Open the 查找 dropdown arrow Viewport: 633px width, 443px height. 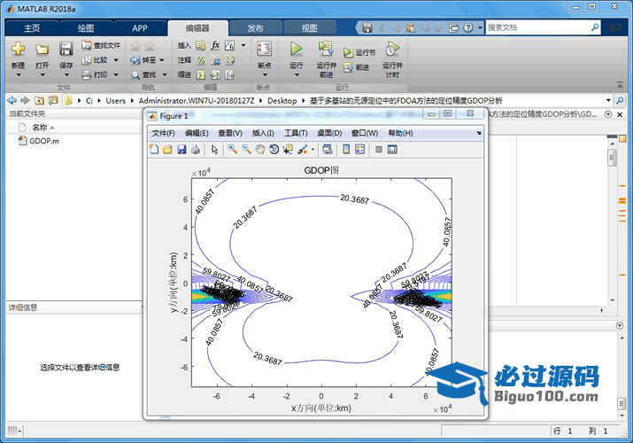tap(165, 74)
